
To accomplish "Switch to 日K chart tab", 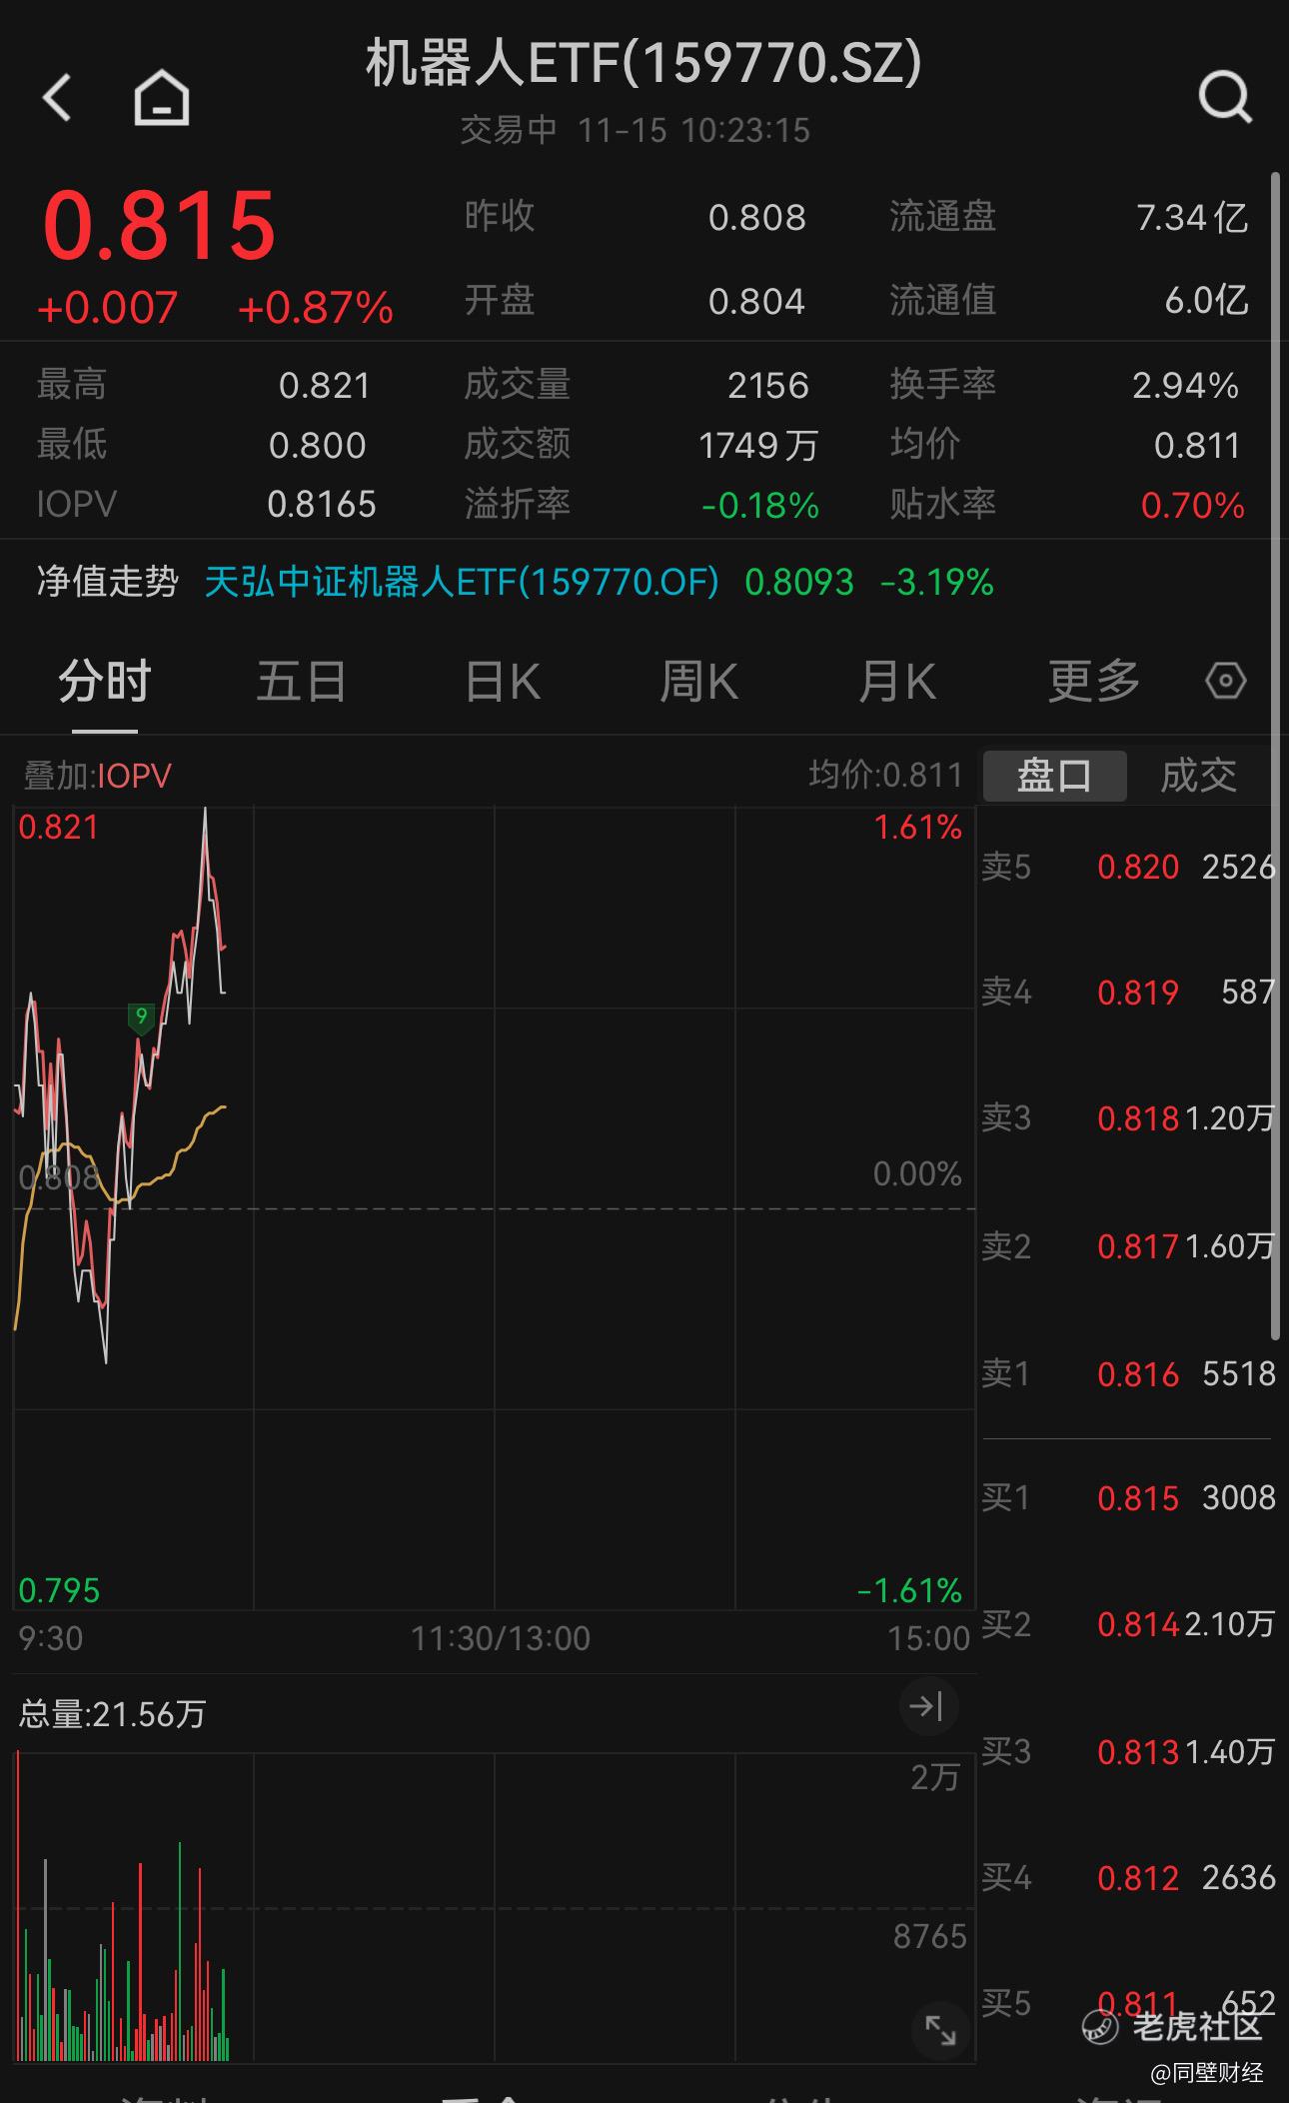I will 503,682.
